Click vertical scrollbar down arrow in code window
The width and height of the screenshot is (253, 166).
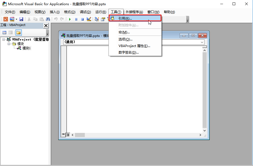coord(204,130)
